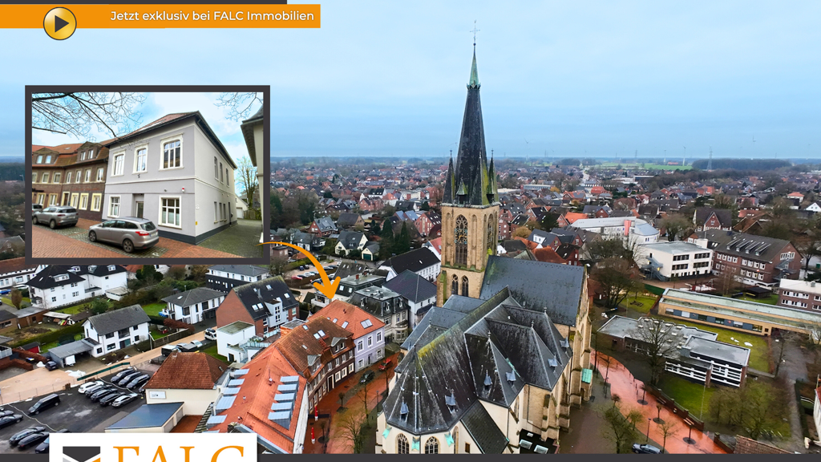Click the 'Jetzt exklusiv bei FALC Immobilien' banner text
Screen dimensions: 821x462
click(212, 16)
